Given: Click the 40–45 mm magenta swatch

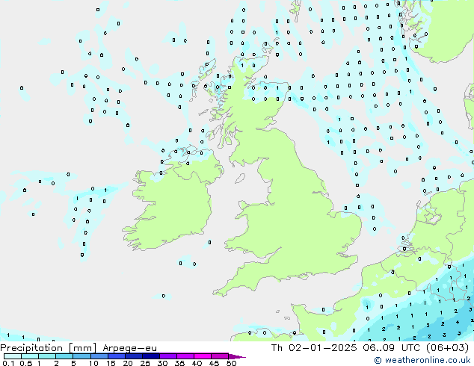Looking at the screenshot, I should 203,356.
